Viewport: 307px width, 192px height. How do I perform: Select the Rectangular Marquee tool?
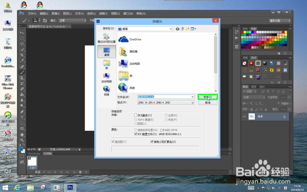22,38
